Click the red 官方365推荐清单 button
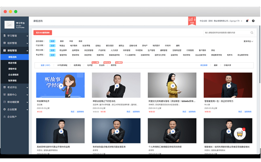Image resolution: width=261 pixels, height=162 pixels. 42,33
